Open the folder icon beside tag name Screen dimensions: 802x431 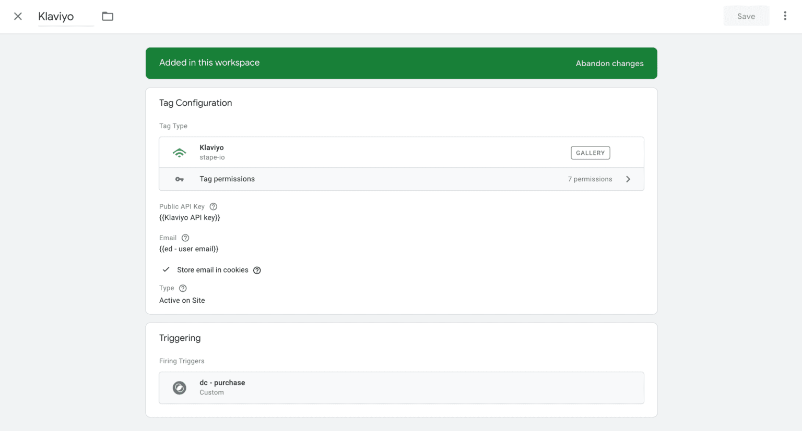pos(108,16)
